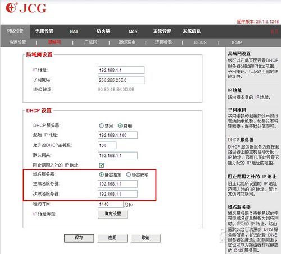This screenshot has height=254, width=281.
Task: Click the DHCP 设置 section title
Action: pyautogui.click(x=39, y=110)
